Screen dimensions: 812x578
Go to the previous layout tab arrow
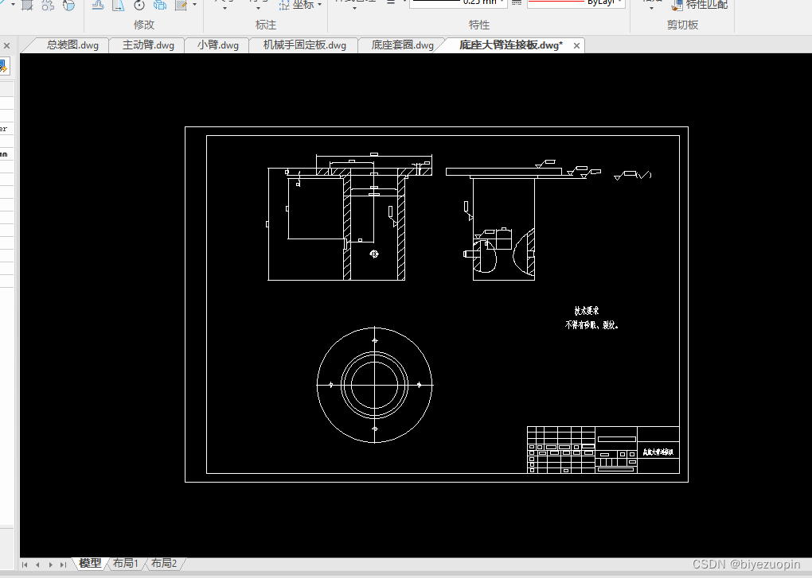pos(37,564)
